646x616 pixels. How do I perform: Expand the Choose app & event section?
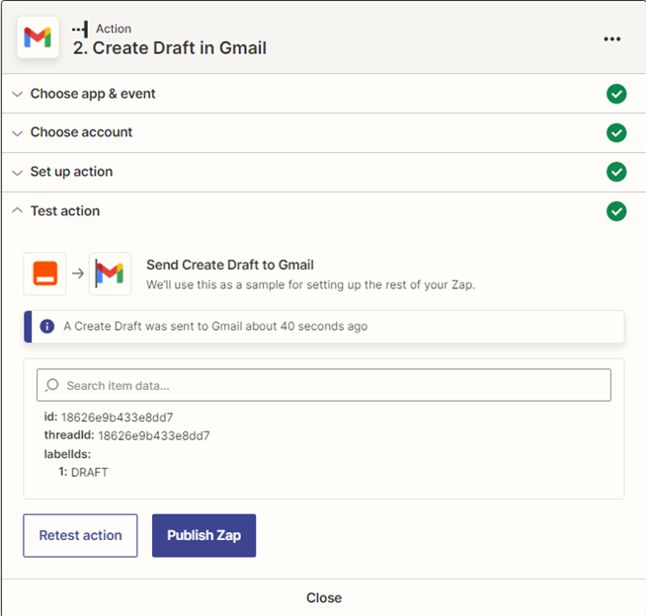[x=18, y=94]
